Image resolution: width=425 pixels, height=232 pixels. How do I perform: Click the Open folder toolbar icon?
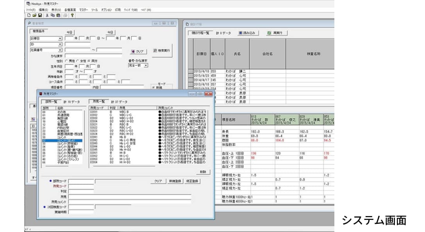tap(34, 15)
